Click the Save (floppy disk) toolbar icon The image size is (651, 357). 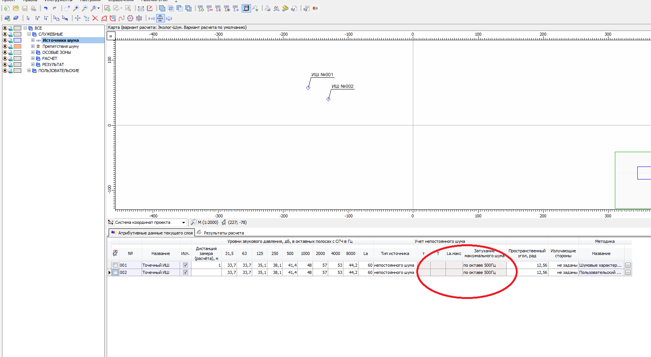click(25, 8)
